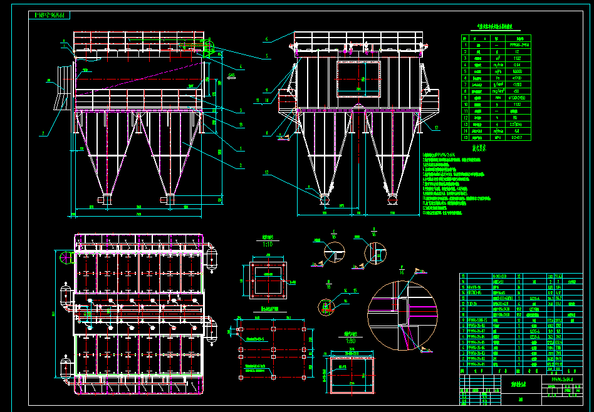The image size is (594, 412).
Task: Select the square flange detail under 1:10
Action: [x=268, y=281]
